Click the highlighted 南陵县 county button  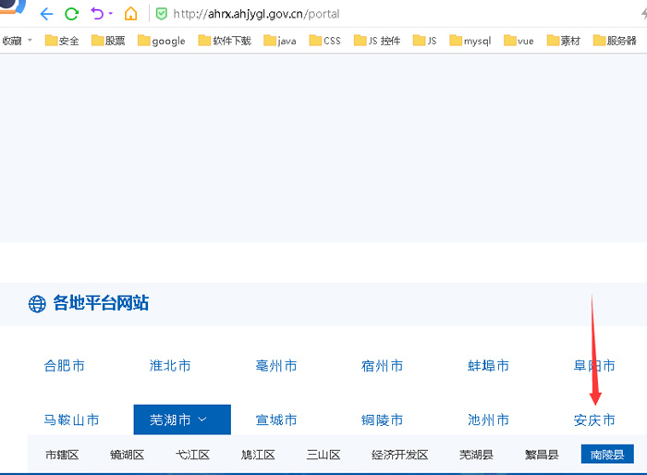(607, 455)
